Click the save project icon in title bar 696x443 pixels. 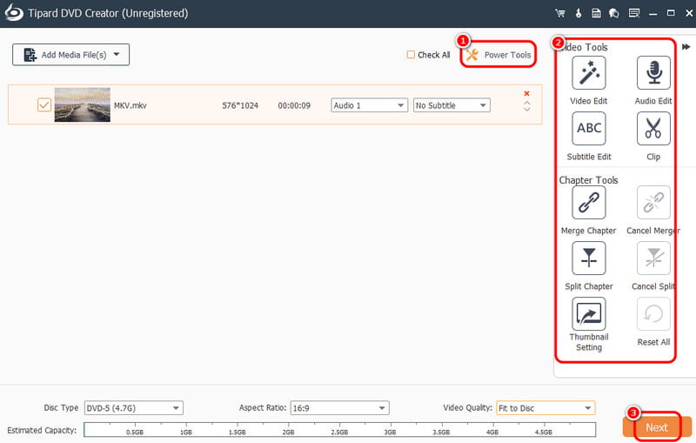[x=596, y=13]
